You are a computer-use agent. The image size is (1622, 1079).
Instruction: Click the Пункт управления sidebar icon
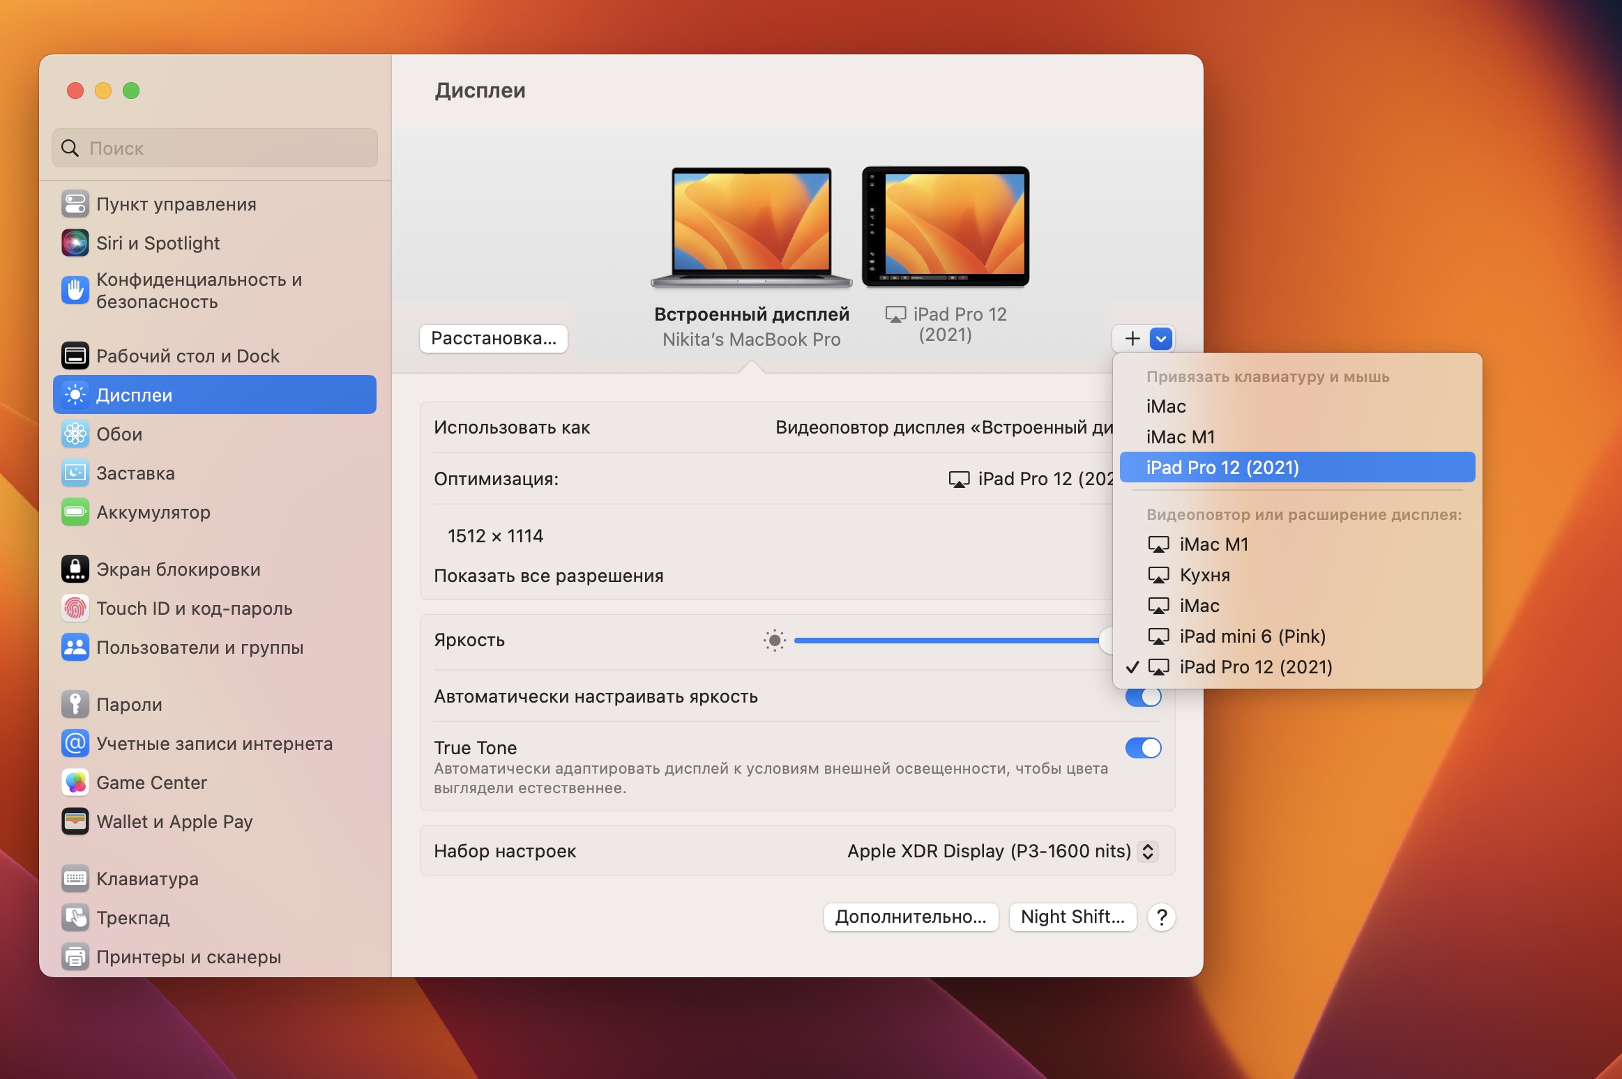pos(75,204)
